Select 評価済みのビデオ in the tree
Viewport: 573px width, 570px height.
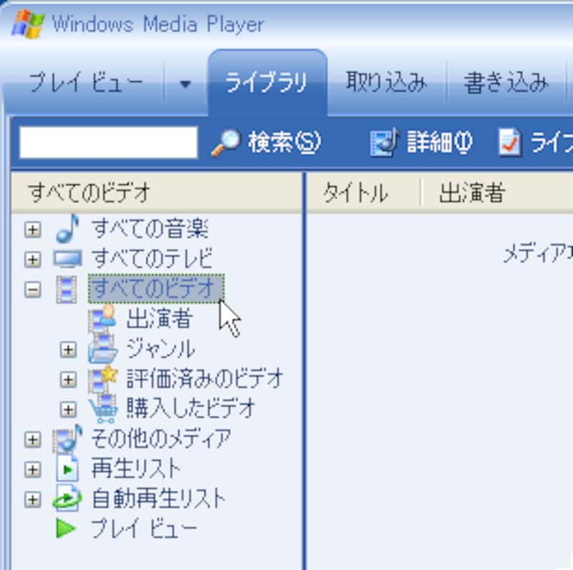pyautogui.click(x=205, y=379)
